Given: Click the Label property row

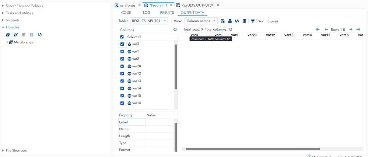Looking at the screenshot, I should (146, 122).
